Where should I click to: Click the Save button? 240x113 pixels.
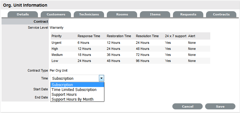pos(220,106)
